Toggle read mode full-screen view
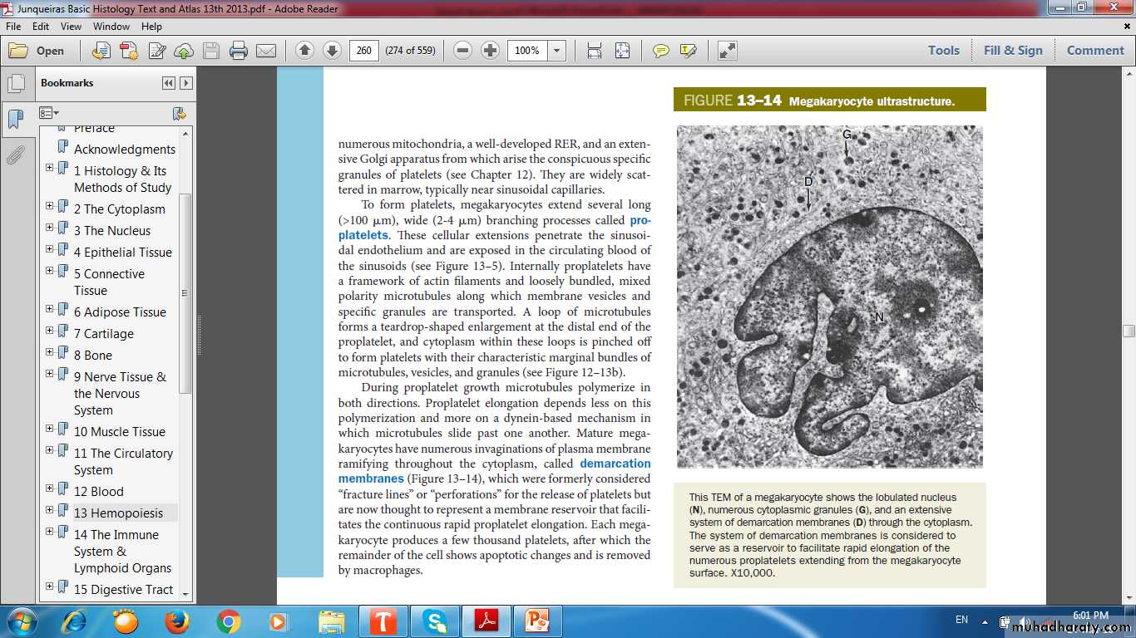Image resolution: width=1136 pixels, height=638 pixels. (728, 51)
